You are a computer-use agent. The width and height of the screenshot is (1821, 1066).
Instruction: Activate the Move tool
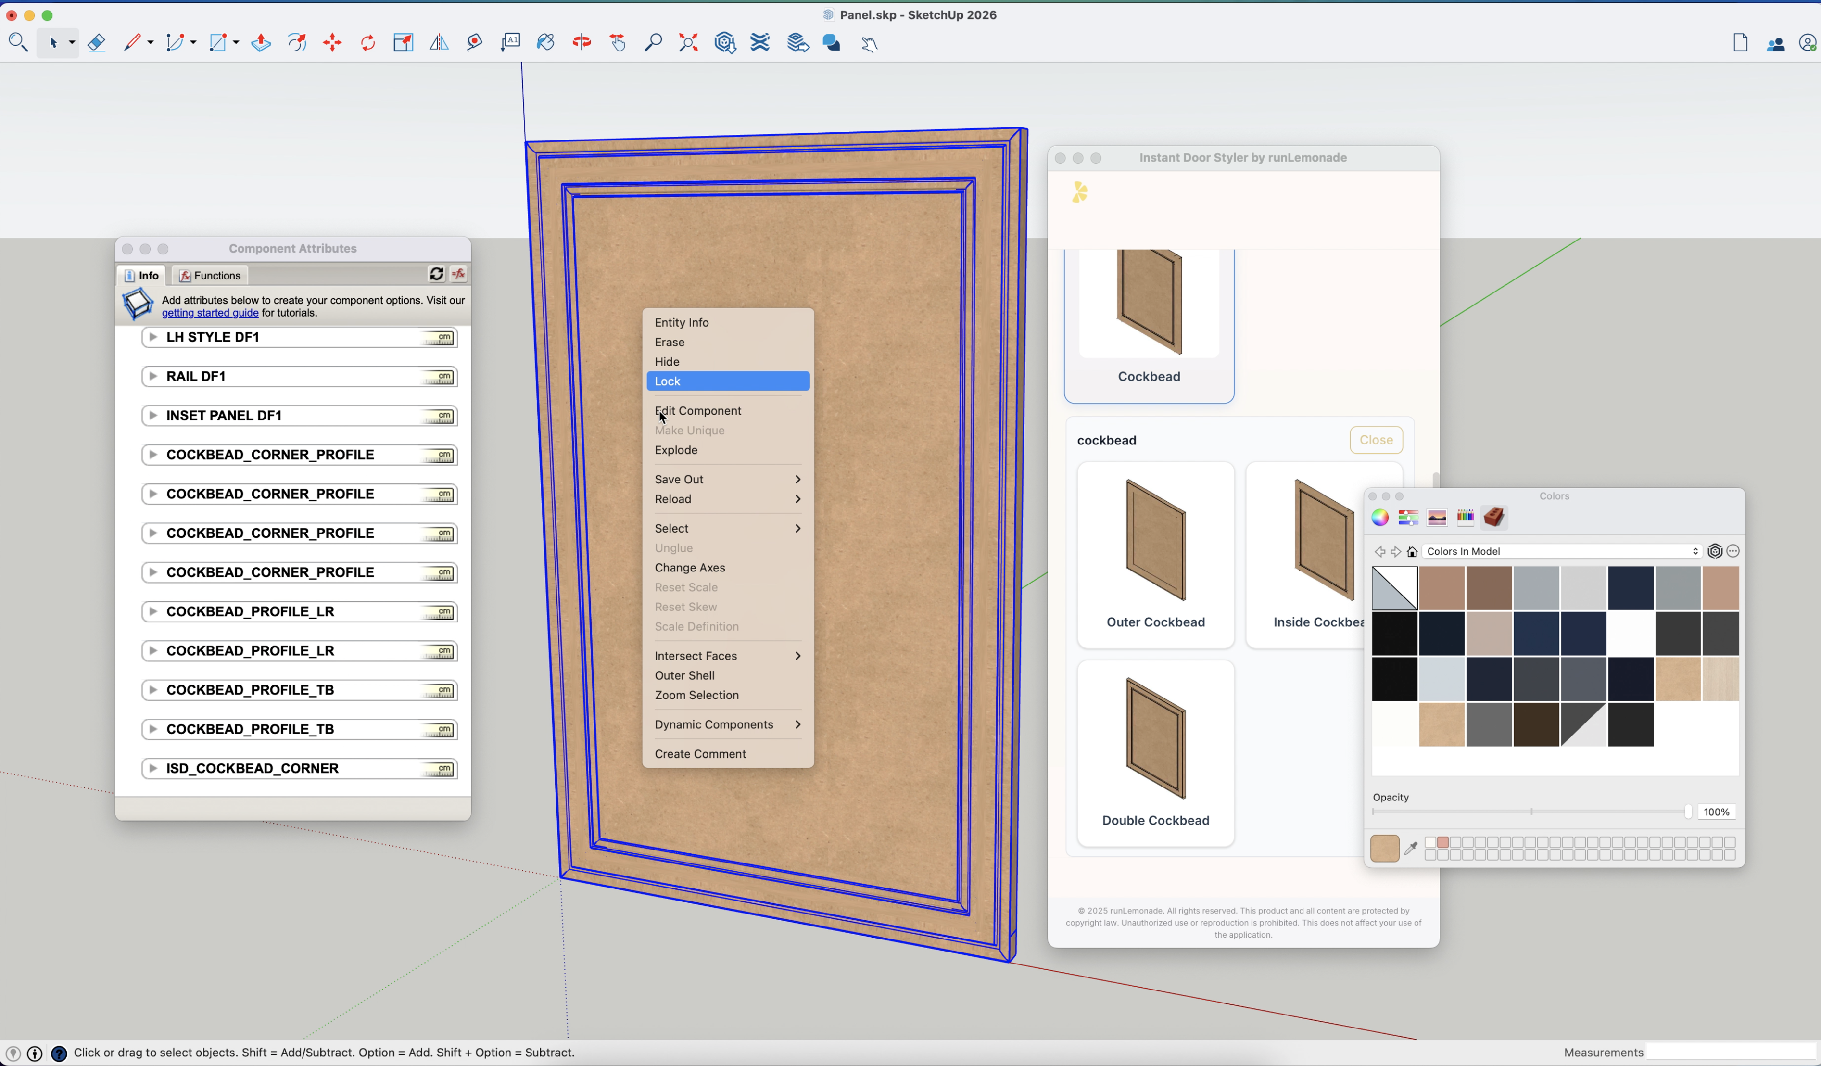click(332, 43)
